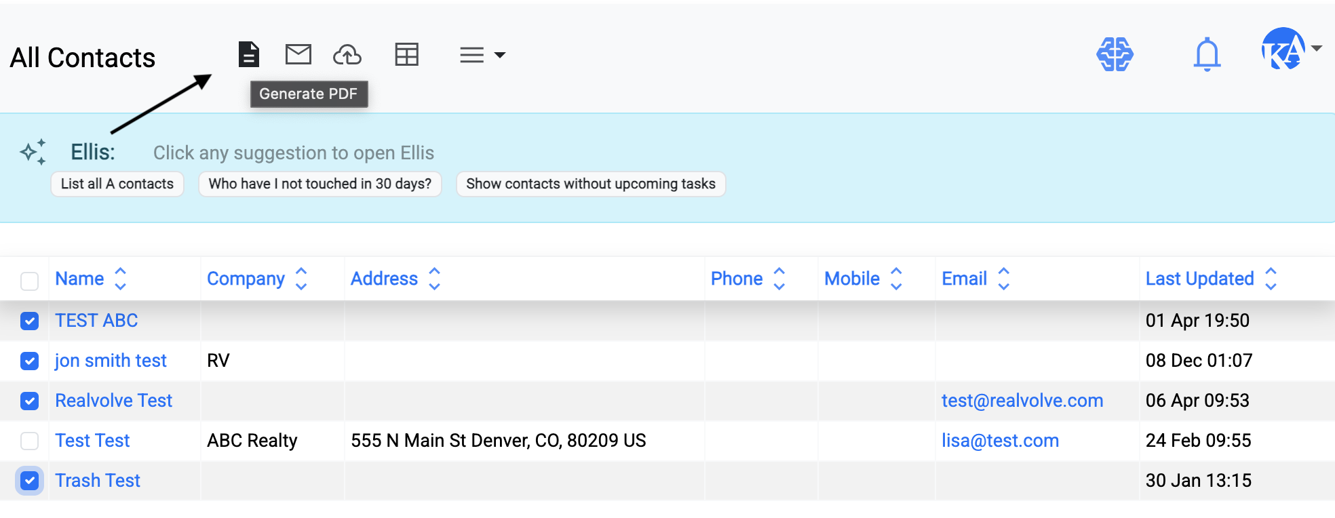Open notifications bell icon
This screenshot has width=1335, height=518.
pyautogui.click(x=1207, y=54)
